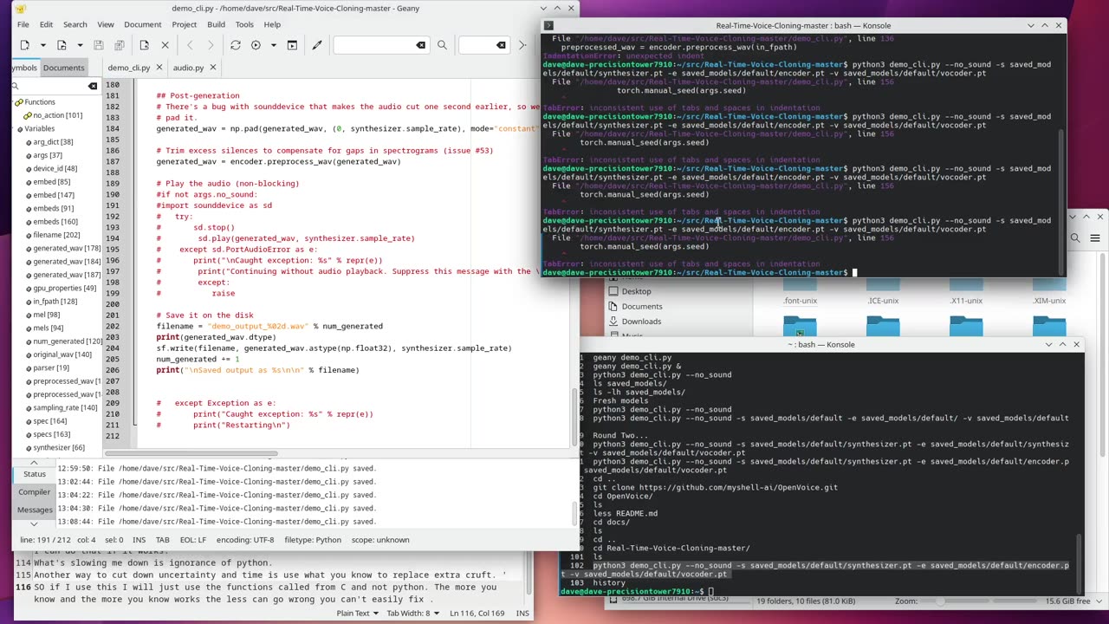
Task: Open the Build dropdown arrow
Action: pos(274,45)
